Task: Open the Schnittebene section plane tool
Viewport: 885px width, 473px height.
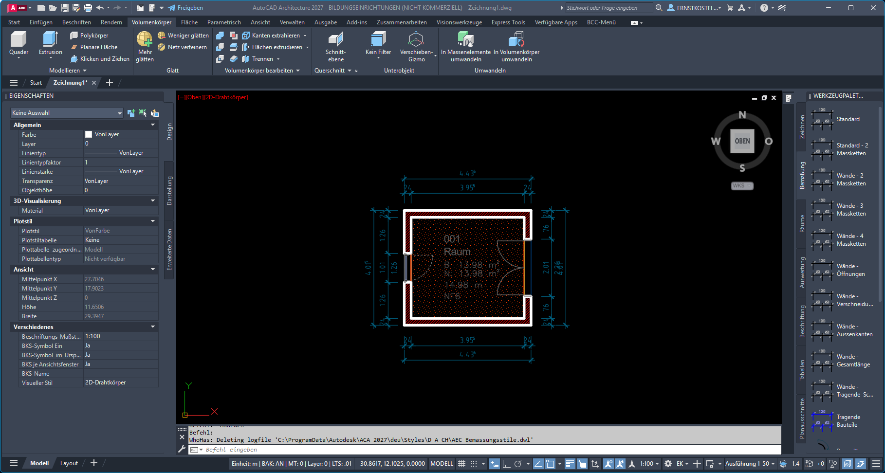Action: pyautogui.click(x=335, y=46)
